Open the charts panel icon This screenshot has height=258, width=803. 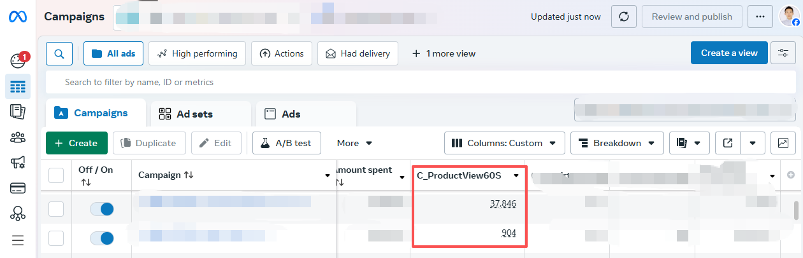pyautogui.click(x=783, y=143)
